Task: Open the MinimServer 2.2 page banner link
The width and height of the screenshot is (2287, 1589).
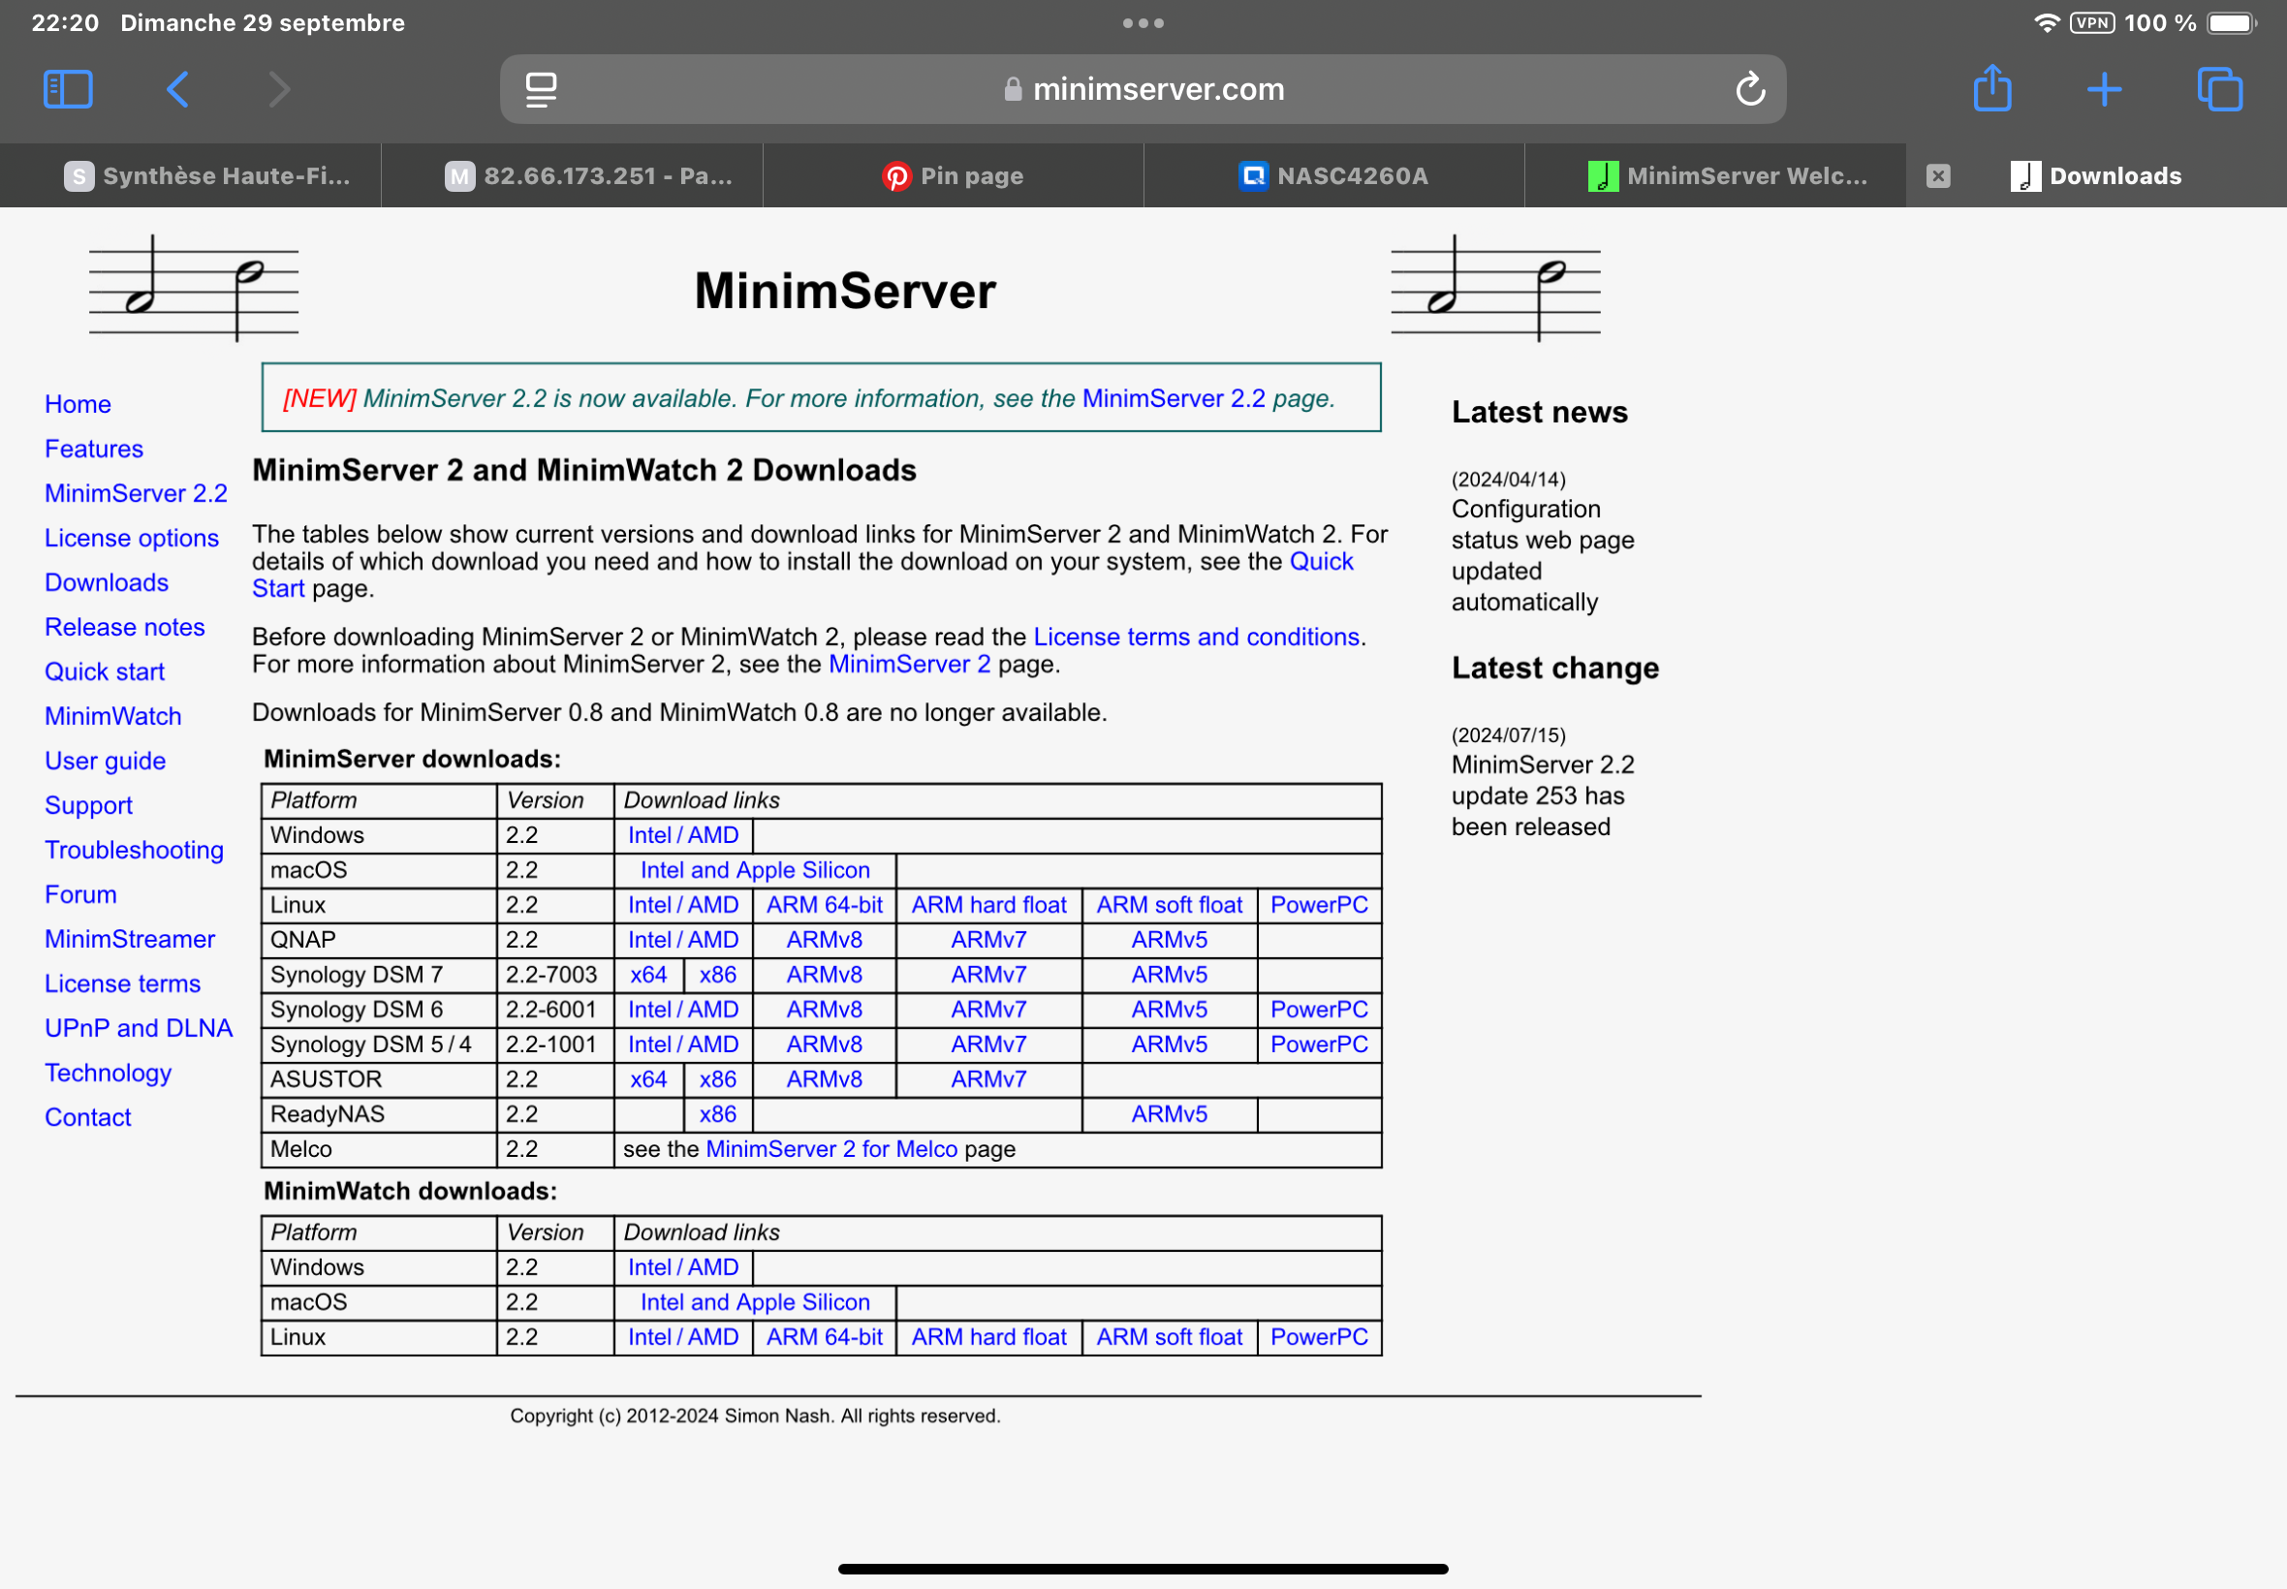Action: click(1173, 398)
